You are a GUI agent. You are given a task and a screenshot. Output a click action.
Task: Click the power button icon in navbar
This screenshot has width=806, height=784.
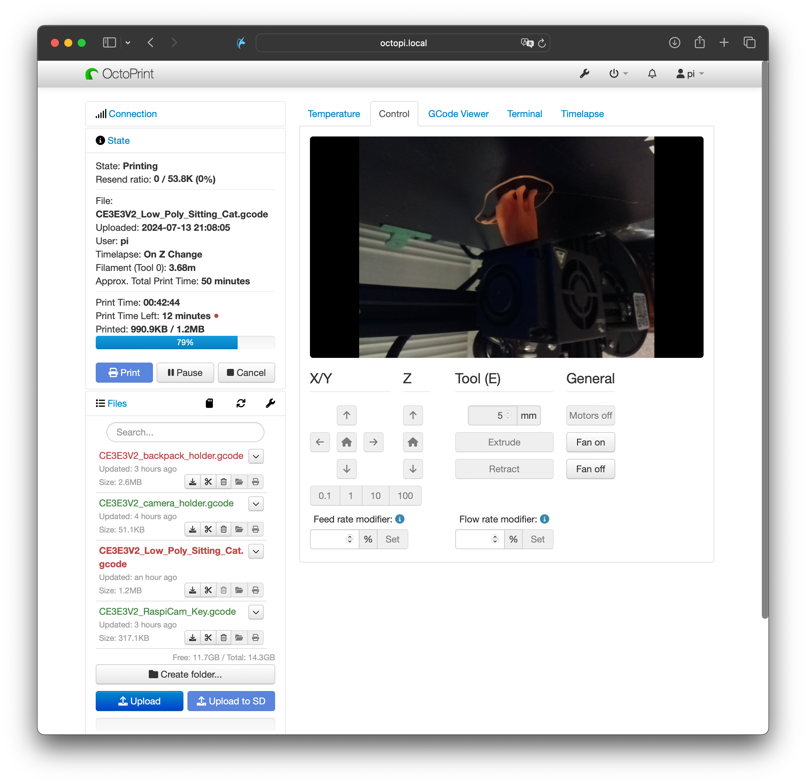coord(615,73)
